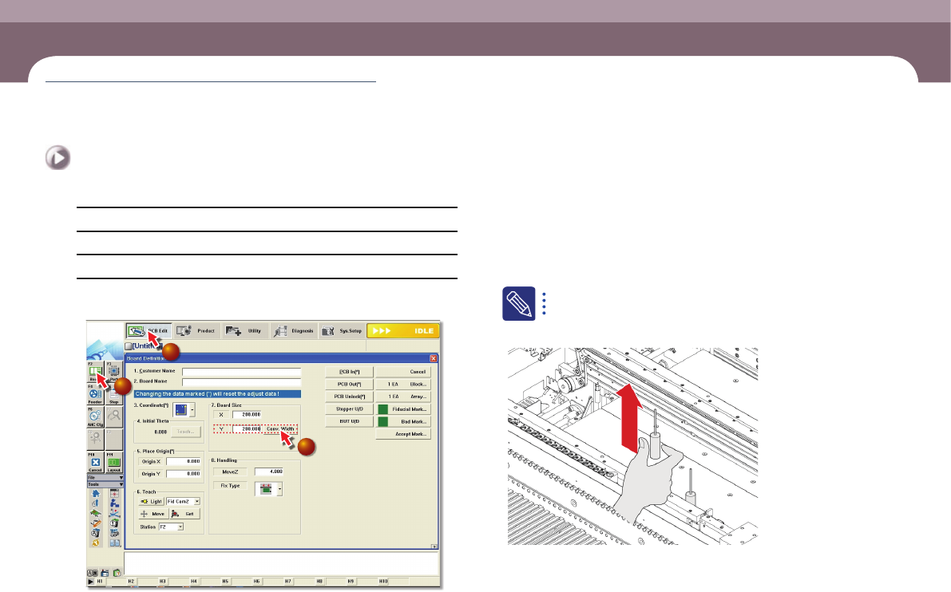The height and width of the screenshot is (592, 951).
Task: Edit the Origin Y value field
Action: pyautogui.click(x=184, y=474)
